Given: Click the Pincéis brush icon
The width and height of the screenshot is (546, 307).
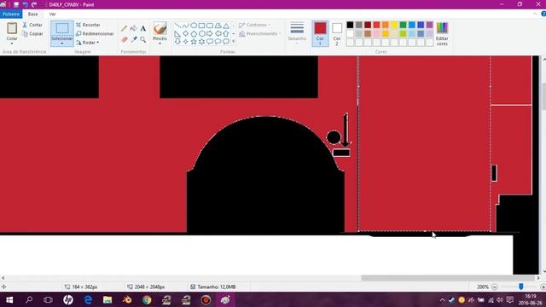Looking at the screenshot, I should [160, 28].
